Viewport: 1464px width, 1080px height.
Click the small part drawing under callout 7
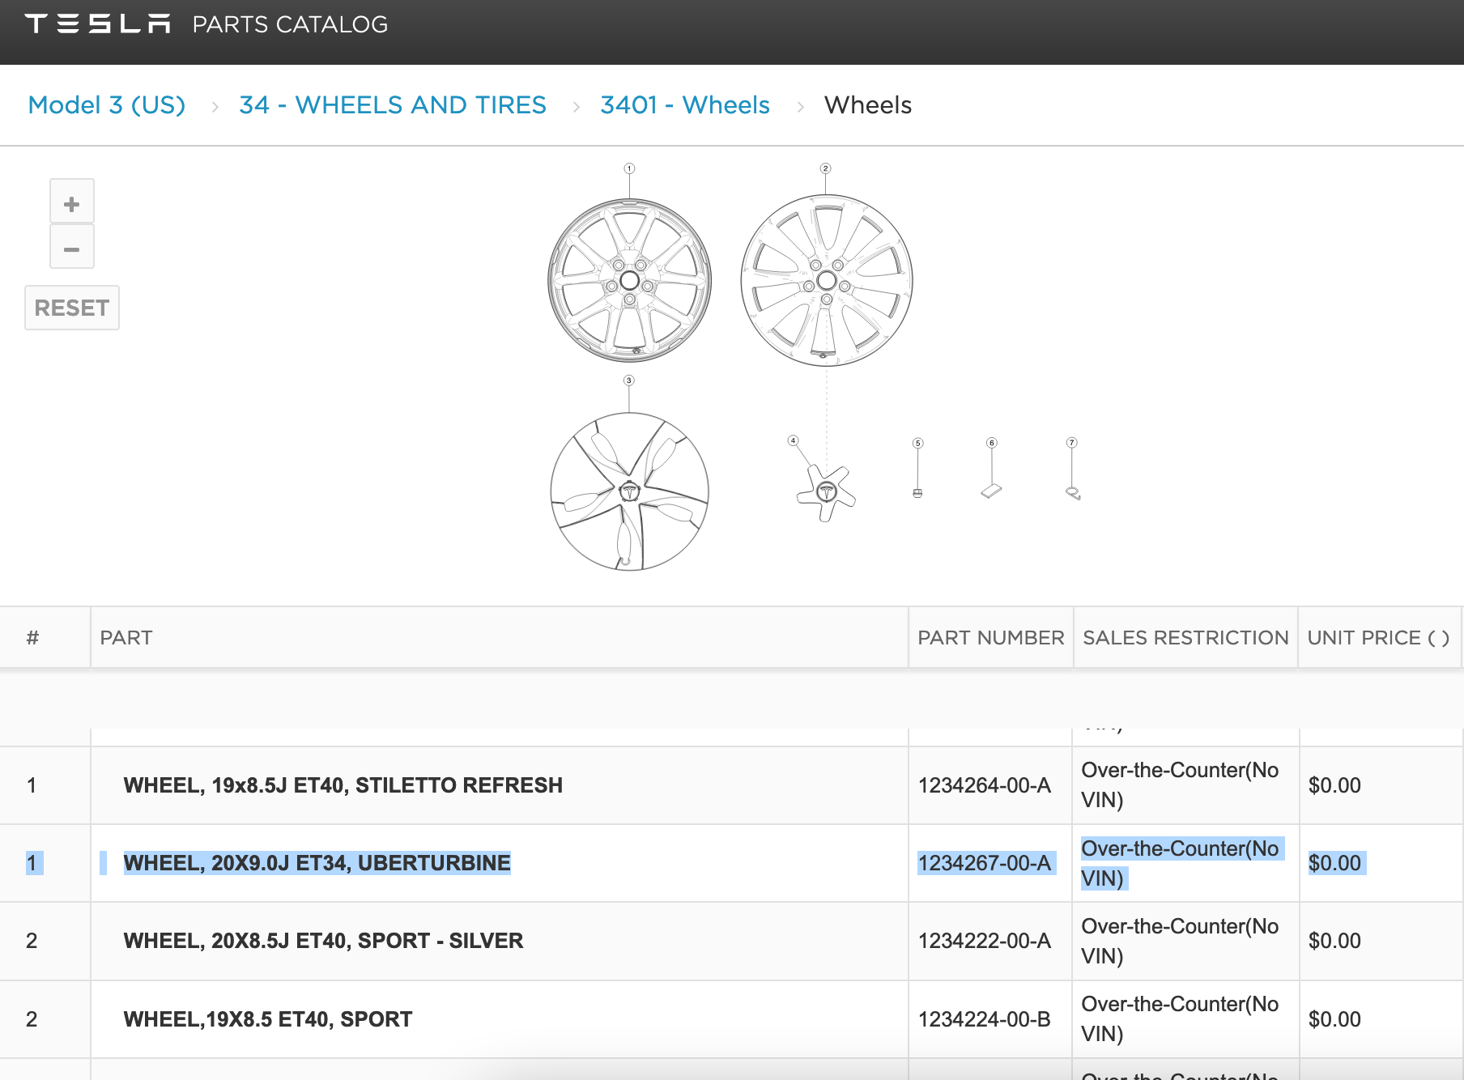pos(1073,493)
